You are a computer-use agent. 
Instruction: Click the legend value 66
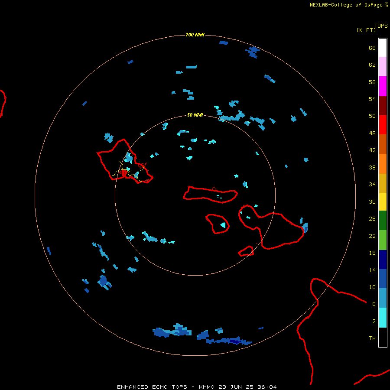(x=372, y=48)
